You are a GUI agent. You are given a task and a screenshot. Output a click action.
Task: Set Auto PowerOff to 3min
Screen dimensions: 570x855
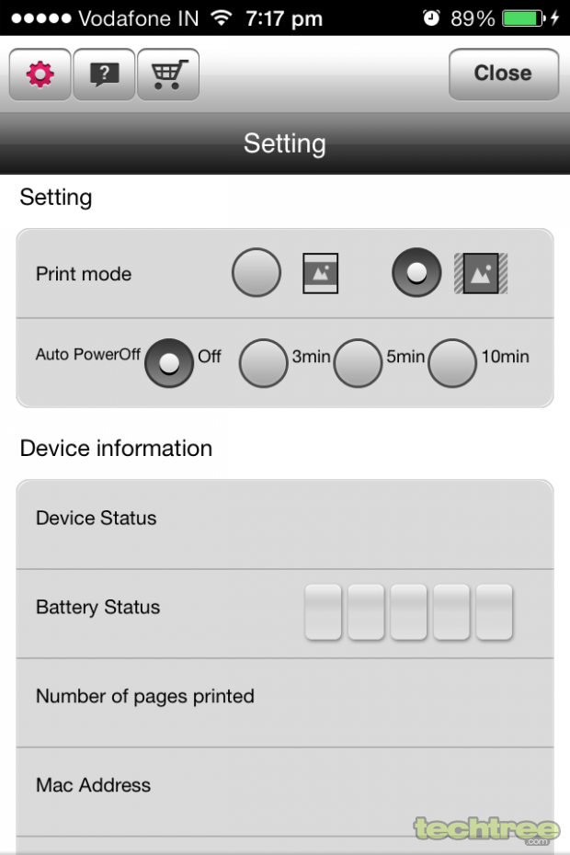(x=264, y=363)
